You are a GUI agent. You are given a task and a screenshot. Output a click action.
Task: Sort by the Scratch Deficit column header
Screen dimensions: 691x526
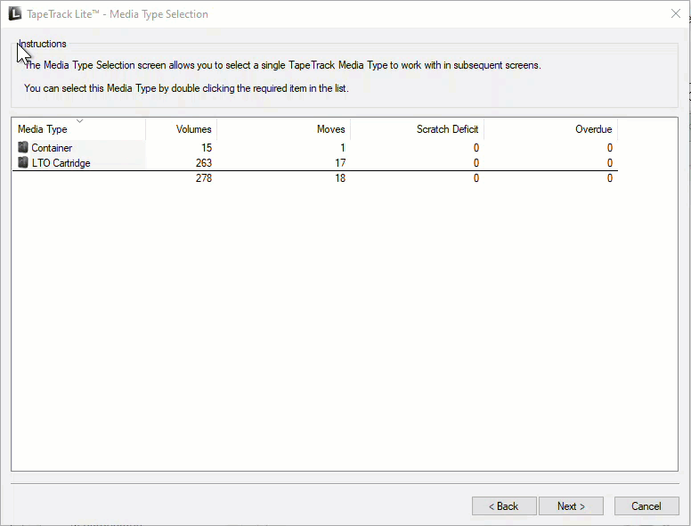tap(418, 129)
